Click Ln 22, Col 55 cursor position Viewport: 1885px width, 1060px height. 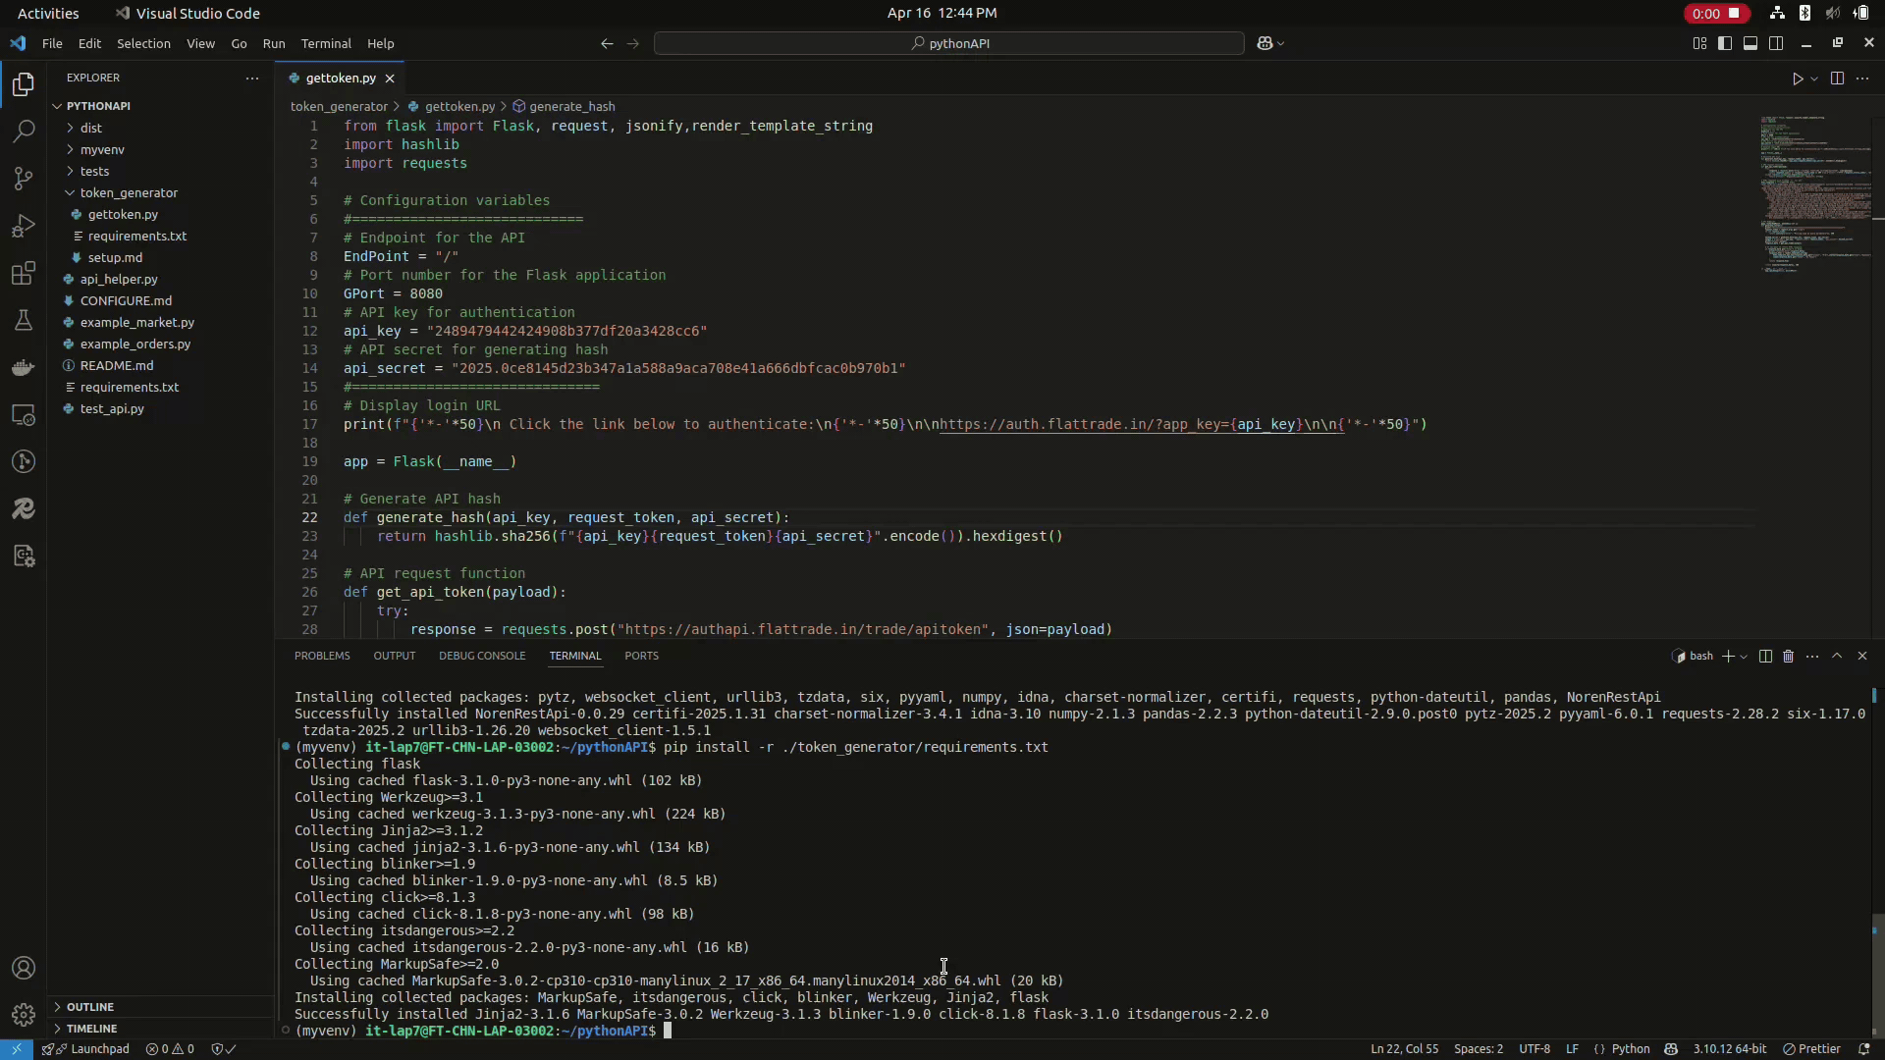[1404, 1049]
